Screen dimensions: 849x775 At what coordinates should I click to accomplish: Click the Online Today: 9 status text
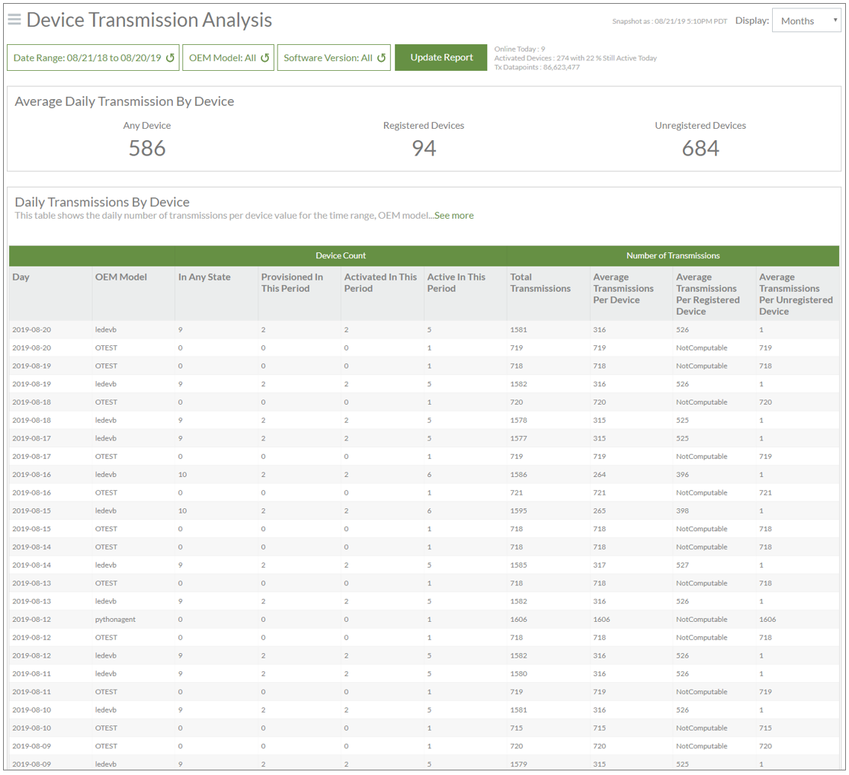pos(519,49)
